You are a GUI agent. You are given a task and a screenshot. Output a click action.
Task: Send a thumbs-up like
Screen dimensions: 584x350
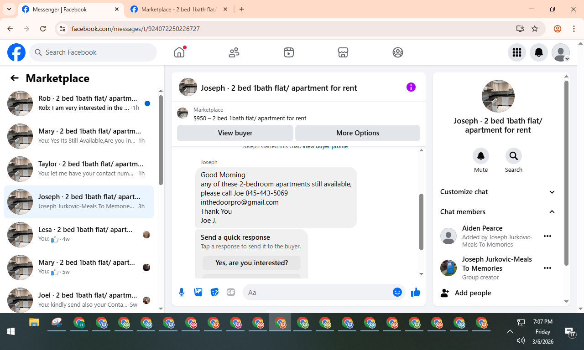415,292
